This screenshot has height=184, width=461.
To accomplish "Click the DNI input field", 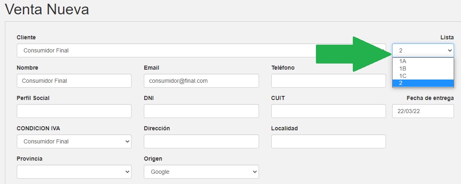I will click(x=201, y=111).
